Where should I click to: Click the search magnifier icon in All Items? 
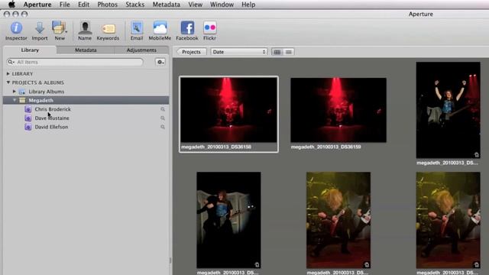11,62
